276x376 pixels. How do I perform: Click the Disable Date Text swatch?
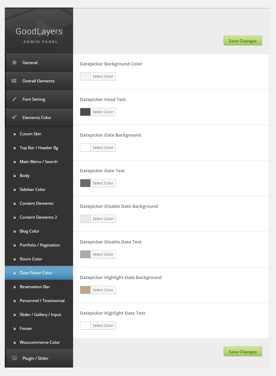point(85,254)
